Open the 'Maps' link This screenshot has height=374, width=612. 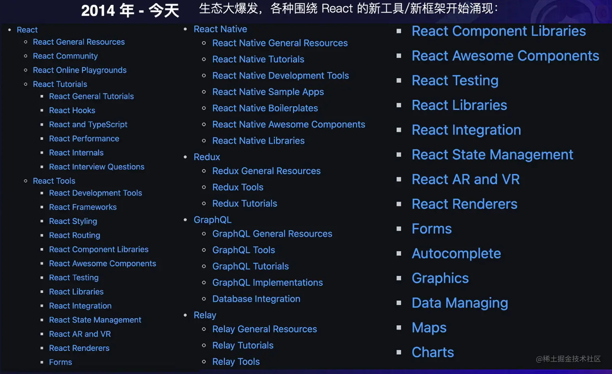429,328
